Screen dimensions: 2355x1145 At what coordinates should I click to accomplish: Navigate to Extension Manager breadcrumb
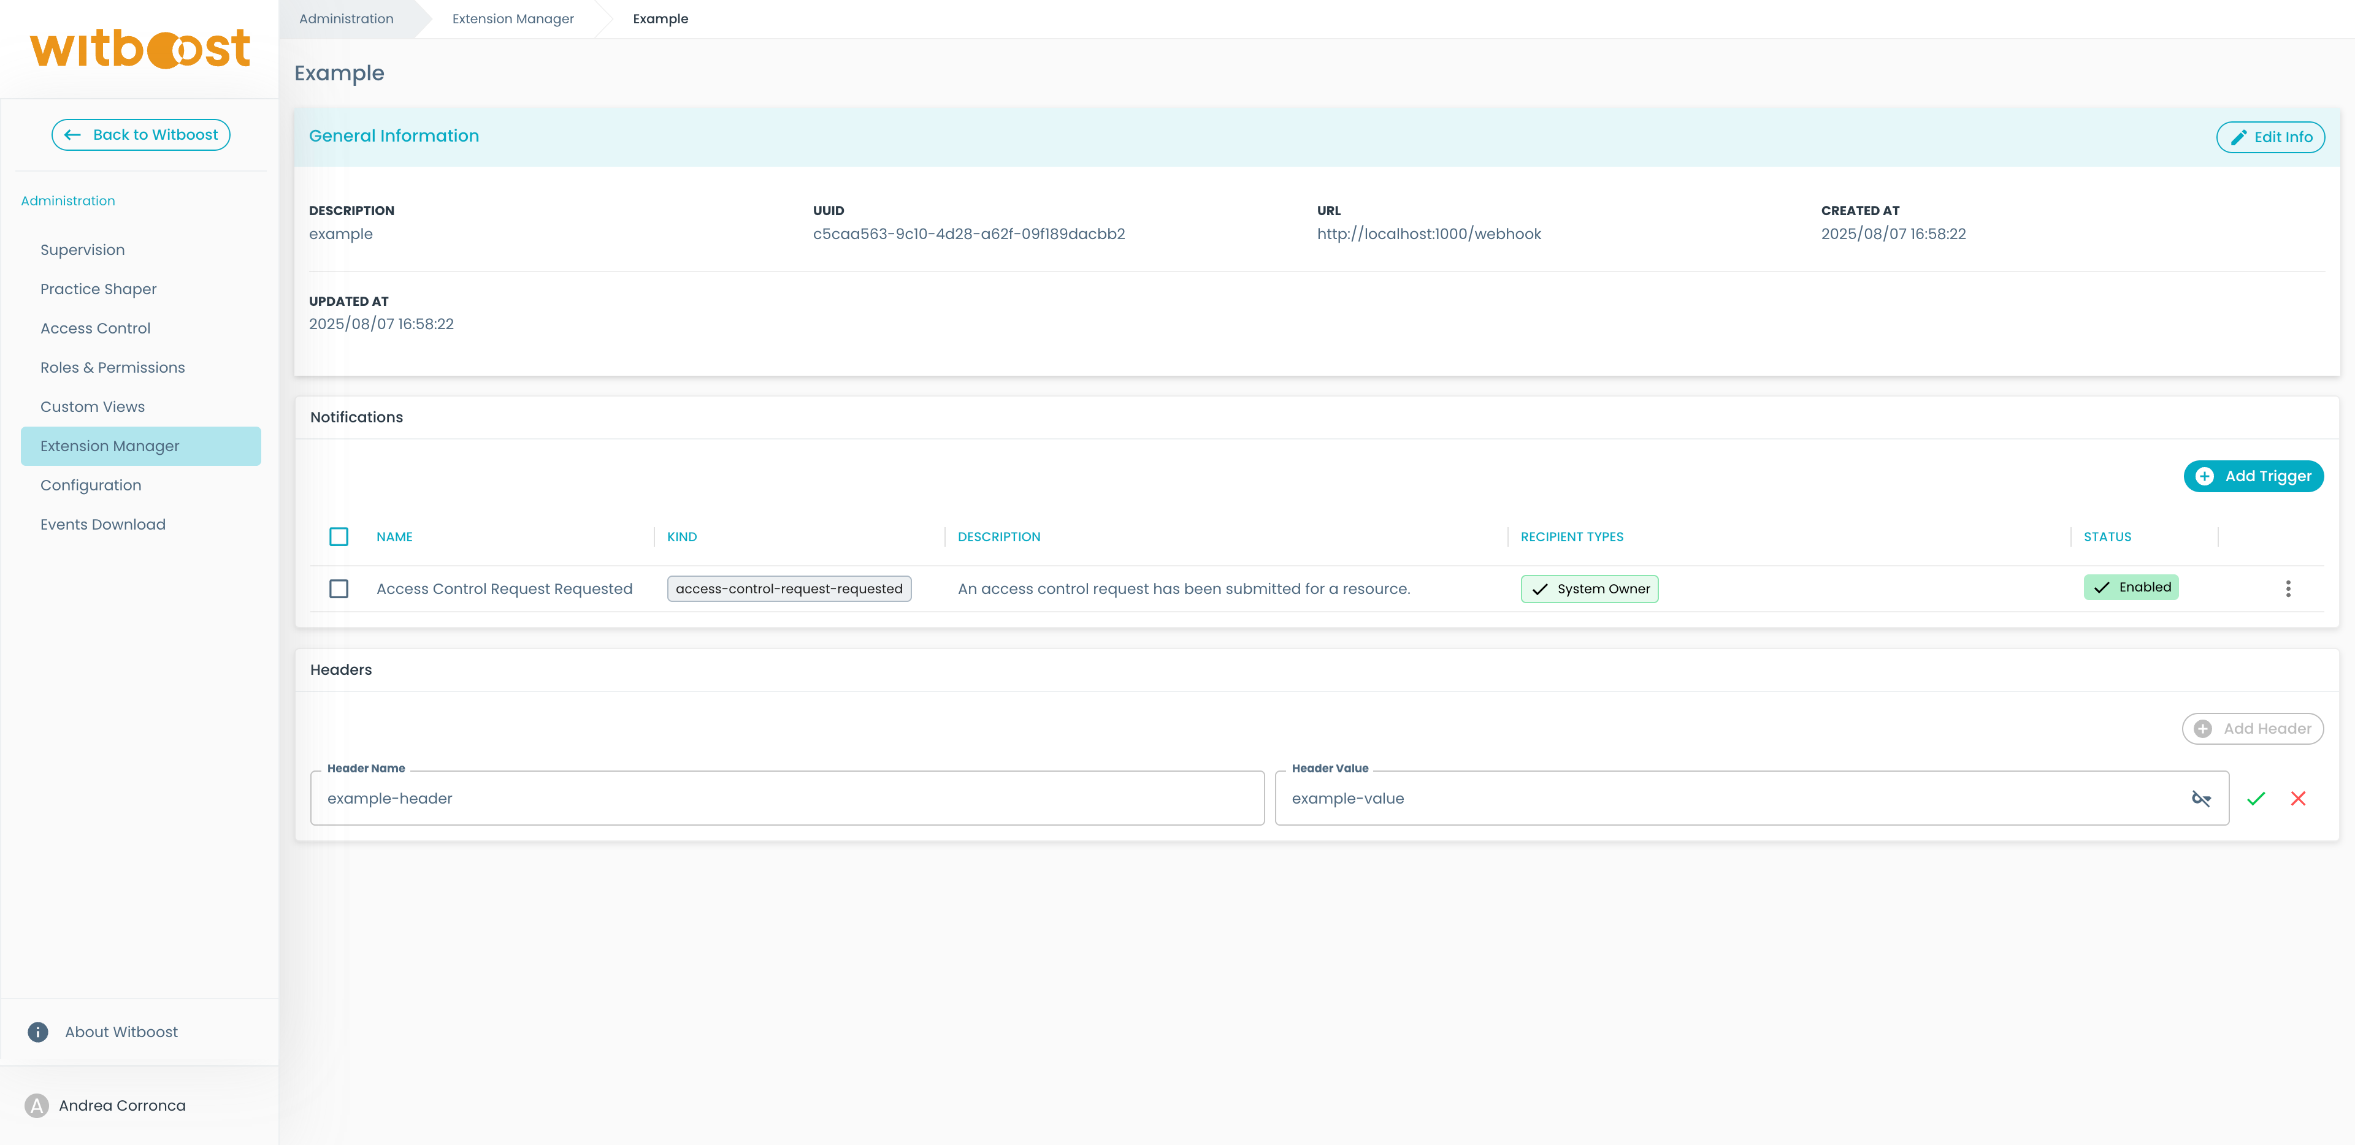513,18
